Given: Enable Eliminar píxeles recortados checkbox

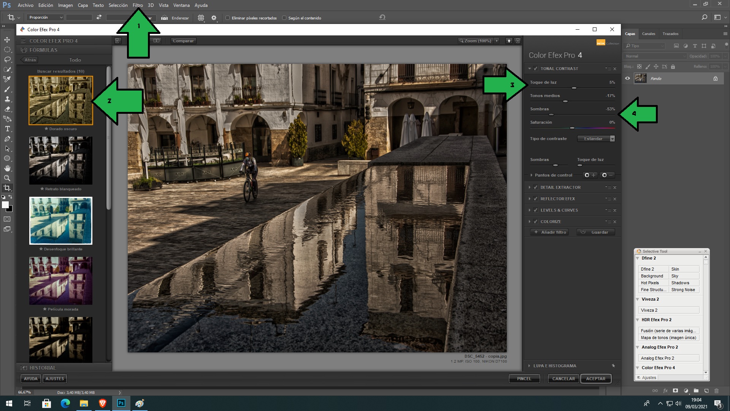Looking at the screenshot, I should click(227, 18).
